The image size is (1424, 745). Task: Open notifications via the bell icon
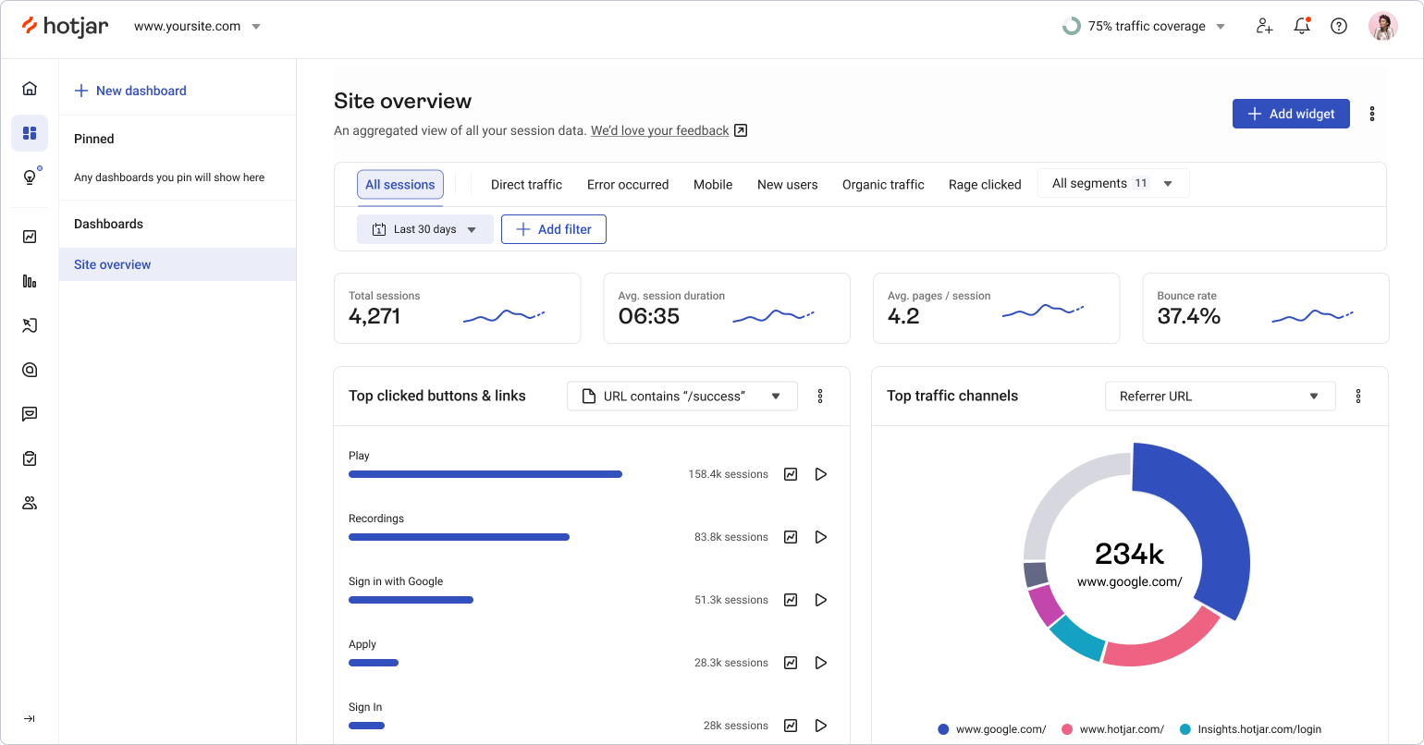(x=1302, y=26)
